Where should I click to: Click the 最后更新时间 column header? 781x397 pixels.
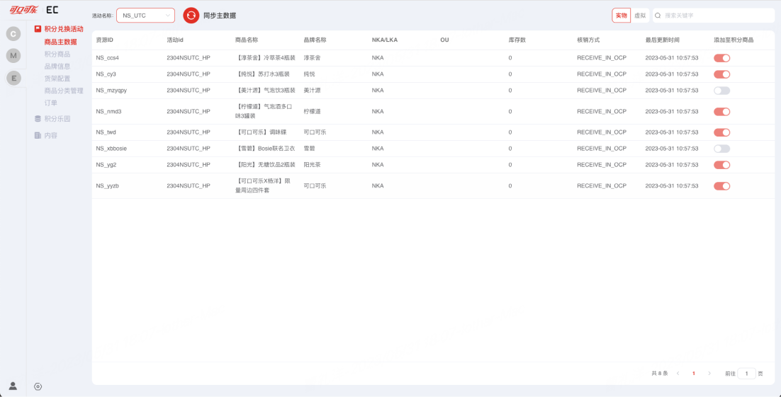[663, 40]
